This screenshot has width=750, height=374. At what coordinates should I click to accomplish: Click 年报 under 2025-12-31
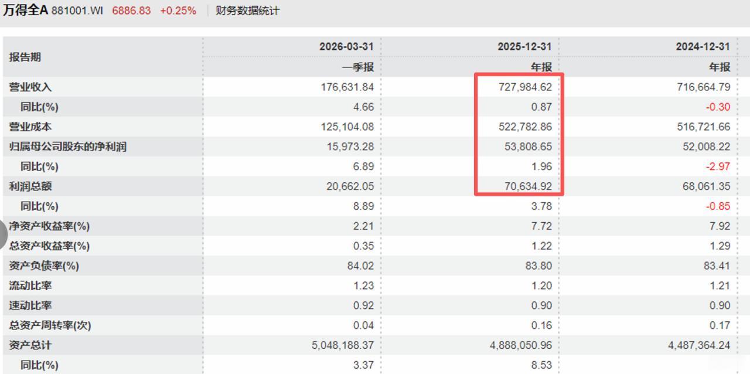541,67
